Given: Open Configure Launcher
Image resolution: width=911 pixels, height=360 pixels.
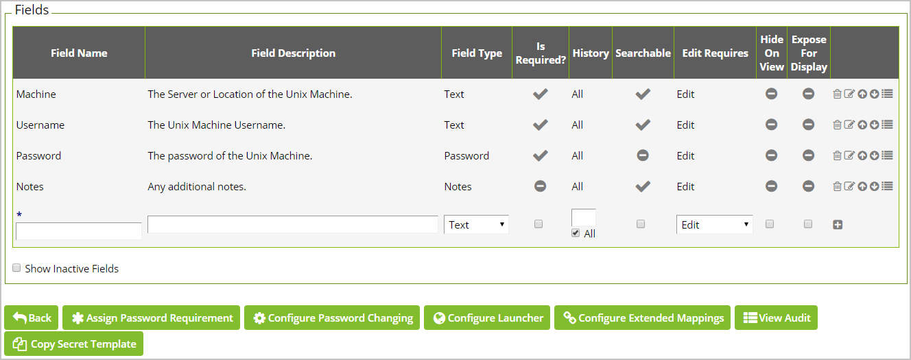Looking at the screenshot, I should 487,318.
